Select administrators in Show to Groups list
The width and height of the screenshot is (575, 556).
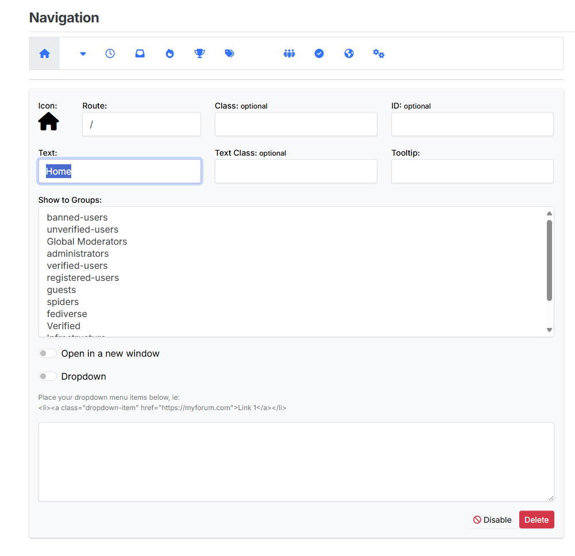coord(78,253)
